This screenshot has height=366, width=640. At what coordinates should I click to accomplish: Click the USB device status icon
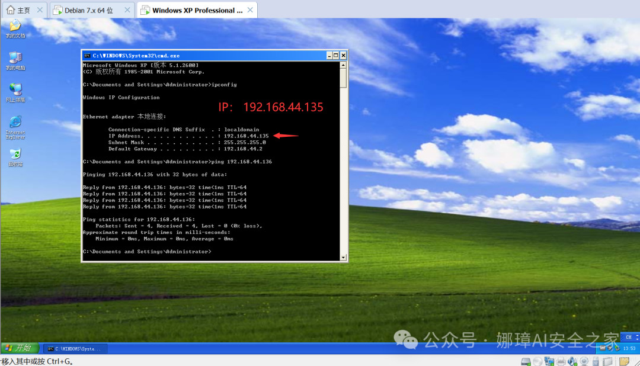[x=596, y=362]
